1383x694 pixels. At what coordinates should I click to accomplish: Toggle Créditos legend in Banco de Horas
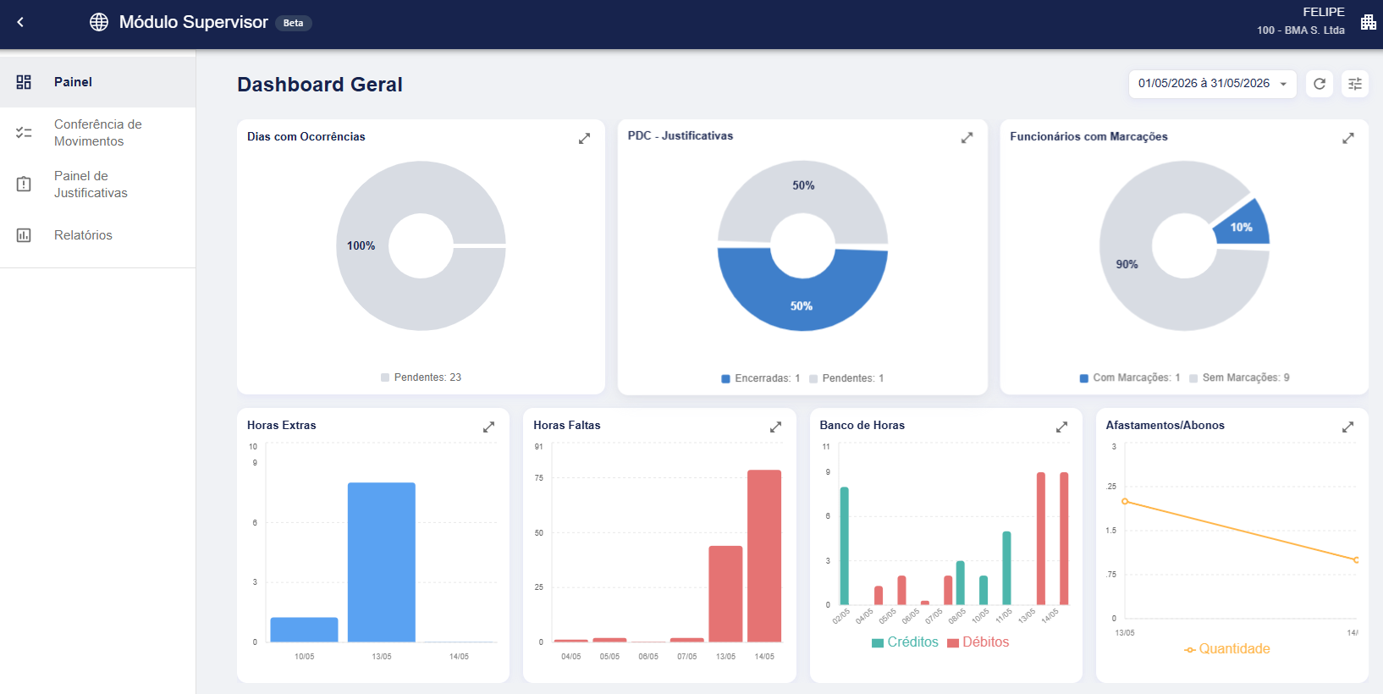(905, 642)
